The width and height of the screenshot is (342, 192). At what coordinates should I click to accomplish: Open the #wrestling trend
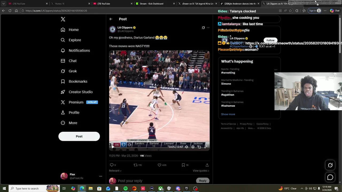228,73
